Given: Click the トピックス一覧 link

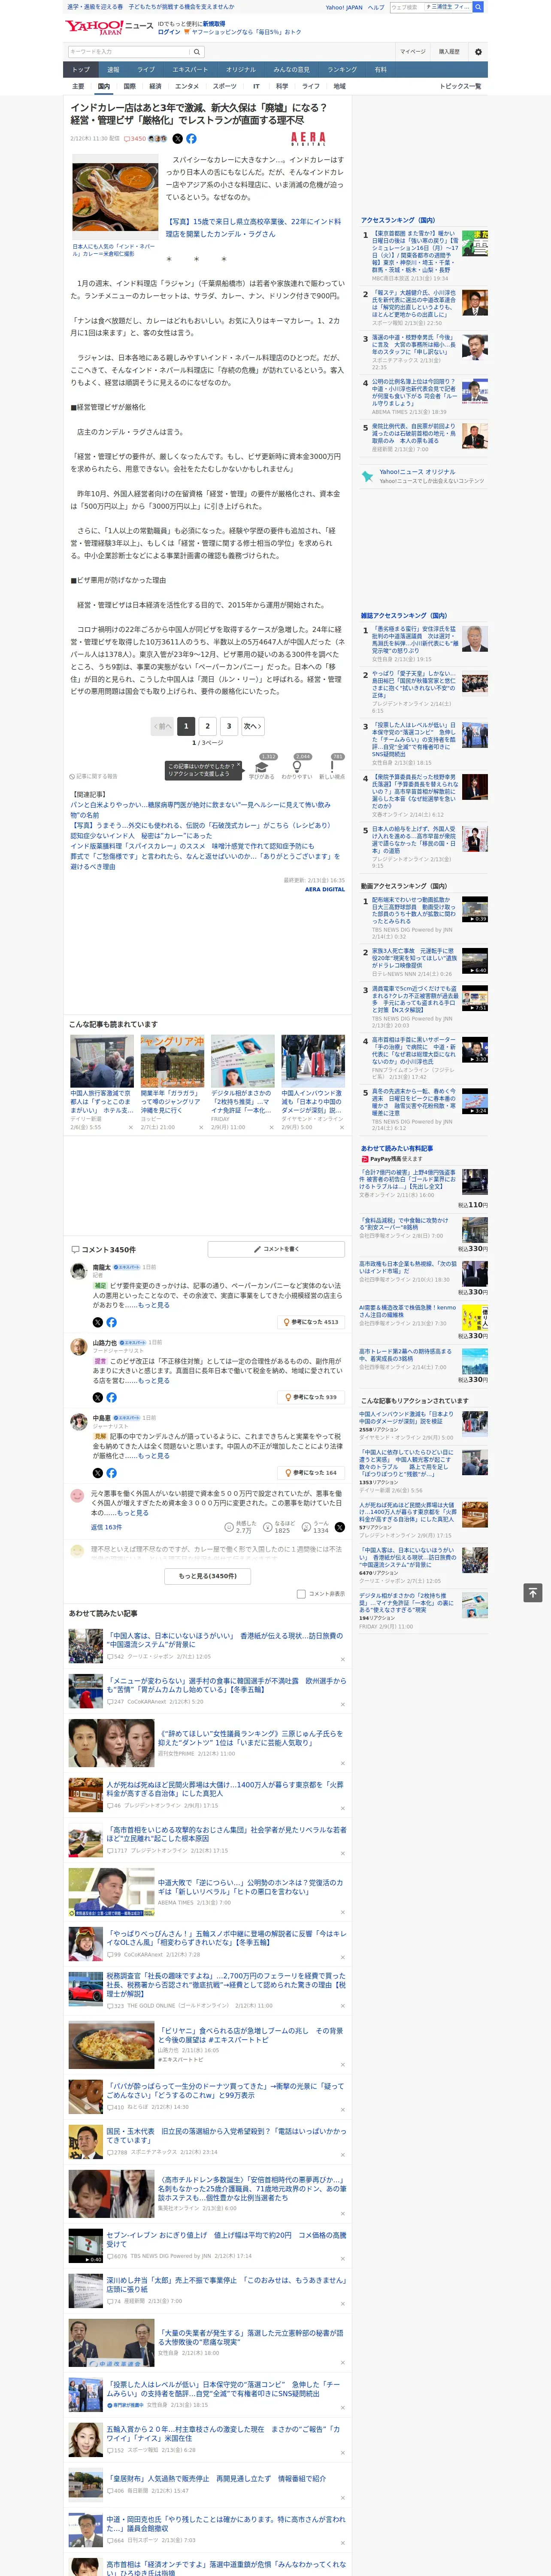Looking at the screenshot, I should pos(460,86).
